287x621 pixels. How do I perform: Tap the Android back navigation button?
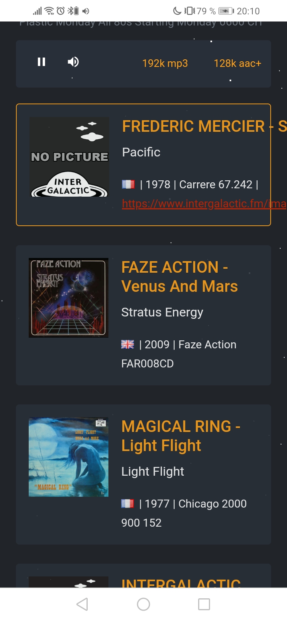pyautogui.click(x=82, y=604)
